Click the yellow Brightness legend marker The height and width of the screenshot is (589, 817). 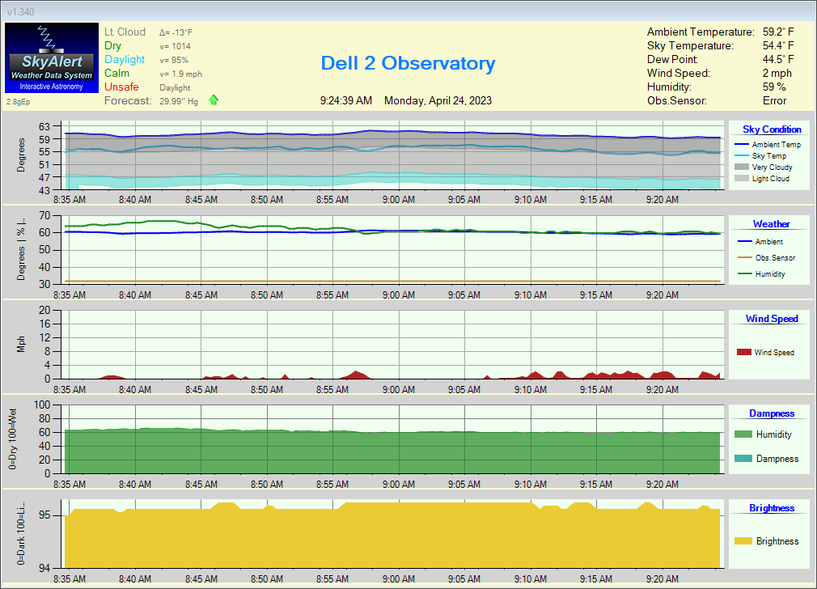pyautogui.click(x=743, y=541)
